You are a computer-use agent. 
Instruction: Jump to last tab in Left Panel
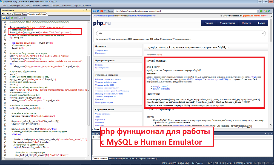10,14
